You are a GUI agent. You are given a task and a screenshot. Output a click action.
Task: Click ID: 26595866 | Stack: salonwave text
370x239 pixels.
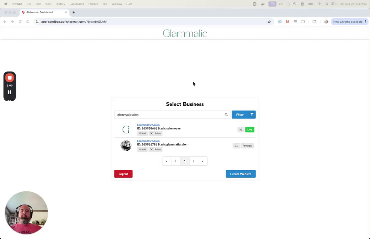tap(159, 128)
